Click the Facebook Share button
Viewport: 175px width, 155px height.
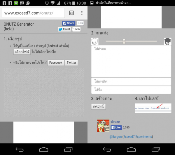coord(69,23)
